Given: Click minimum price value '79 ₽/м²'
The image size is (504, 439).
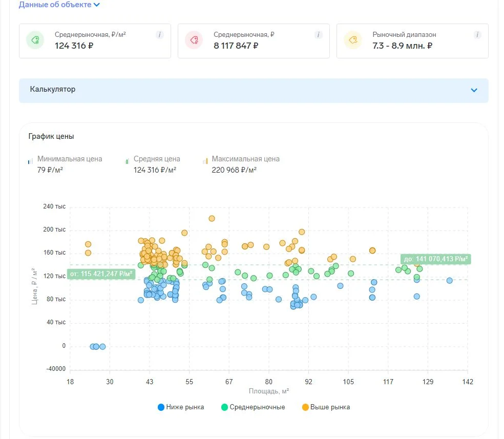Looking at the screenshot, I should click(x=50, y=170).
